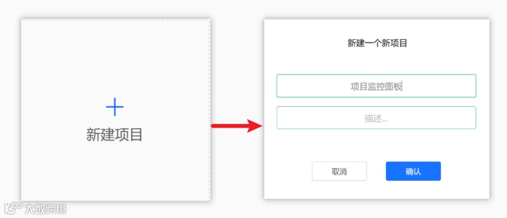Select the white 取消 button label

(x=339, y=172)
